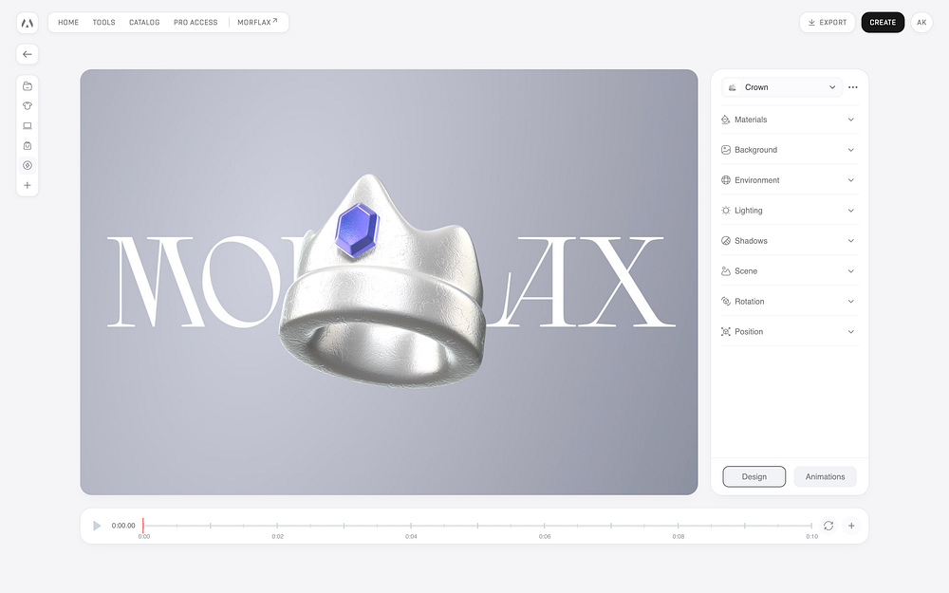The width and height of the screenshot is (949, 593).
Task: Expand the Shadows section chevron
Action: point(851,241)
